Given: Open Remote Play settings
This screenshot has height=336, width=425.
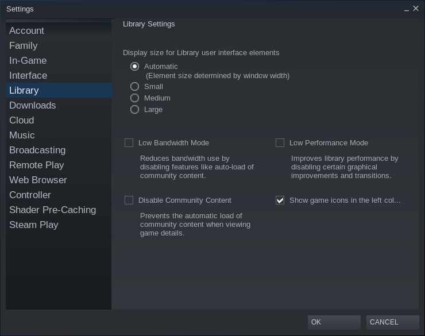Looking at the screenshot, I should click(x=59, y=165).
